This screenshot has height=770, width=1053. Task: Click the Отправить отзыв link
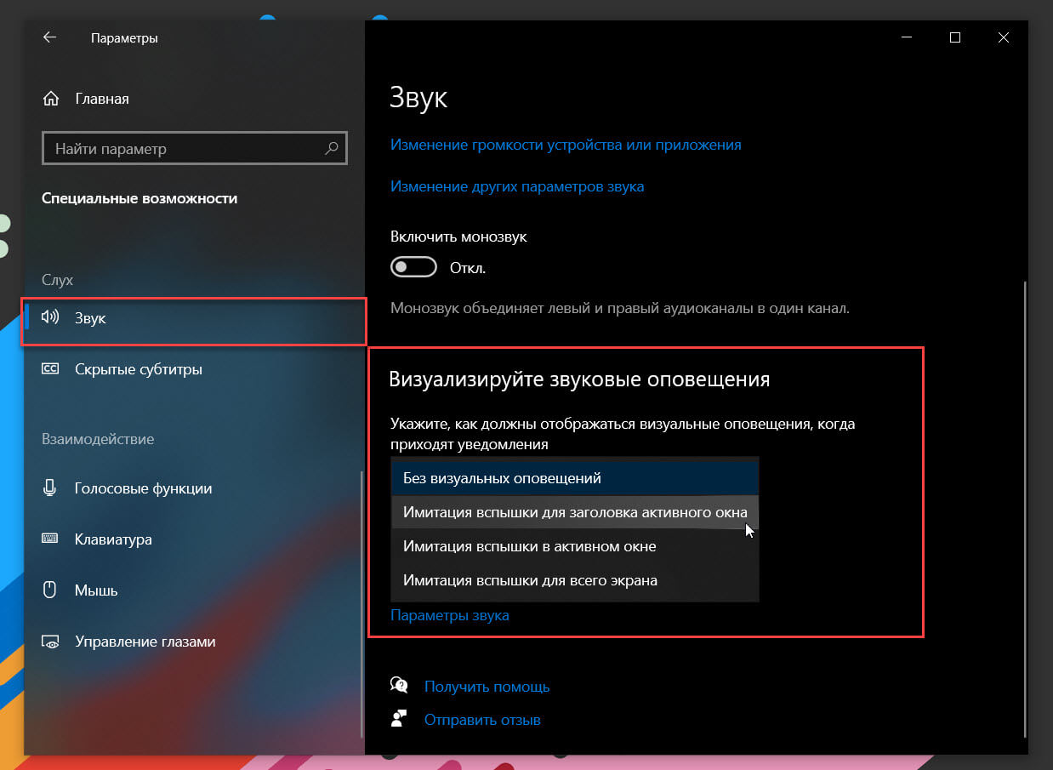[482, 720]
